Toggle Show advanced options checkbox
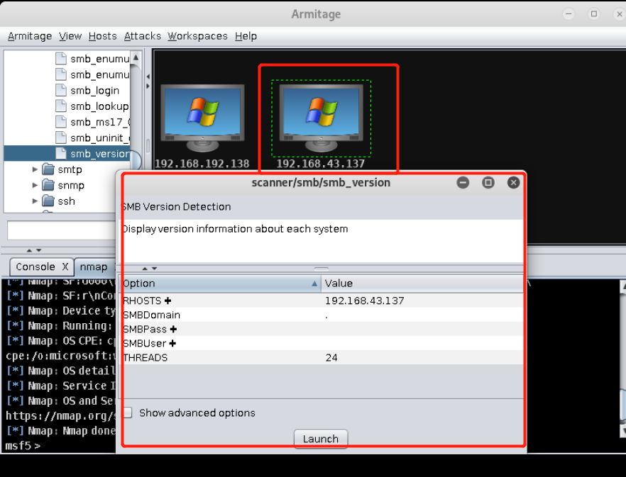Image resolution: width=626 pixels, height=477 pixels. 128,413
